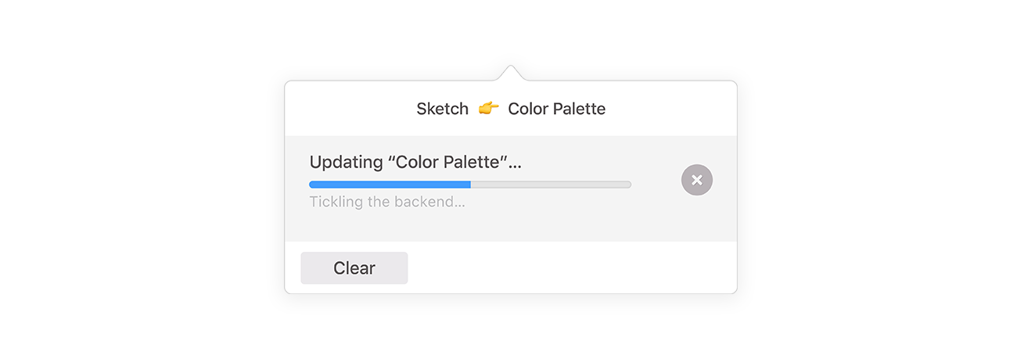Click the "Tickling the backend…" status text
This screenshot has width=1024, height=359.
click(x=387, y=202)
